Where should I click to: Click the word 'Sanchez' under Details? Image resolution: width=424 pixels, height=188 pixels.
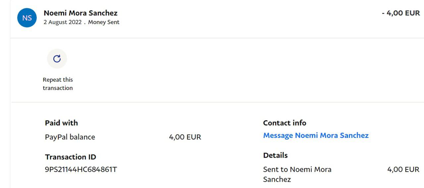(x=277, y=179)
